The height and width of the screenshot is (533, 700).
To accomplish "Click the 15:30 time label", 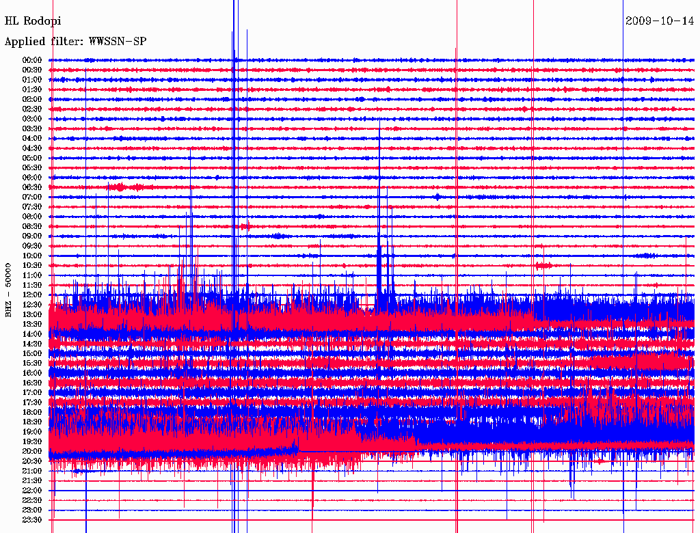I will 32,364.
